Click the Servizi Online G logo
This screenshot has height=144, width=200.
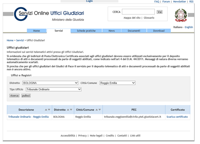(x=21, y=14)
